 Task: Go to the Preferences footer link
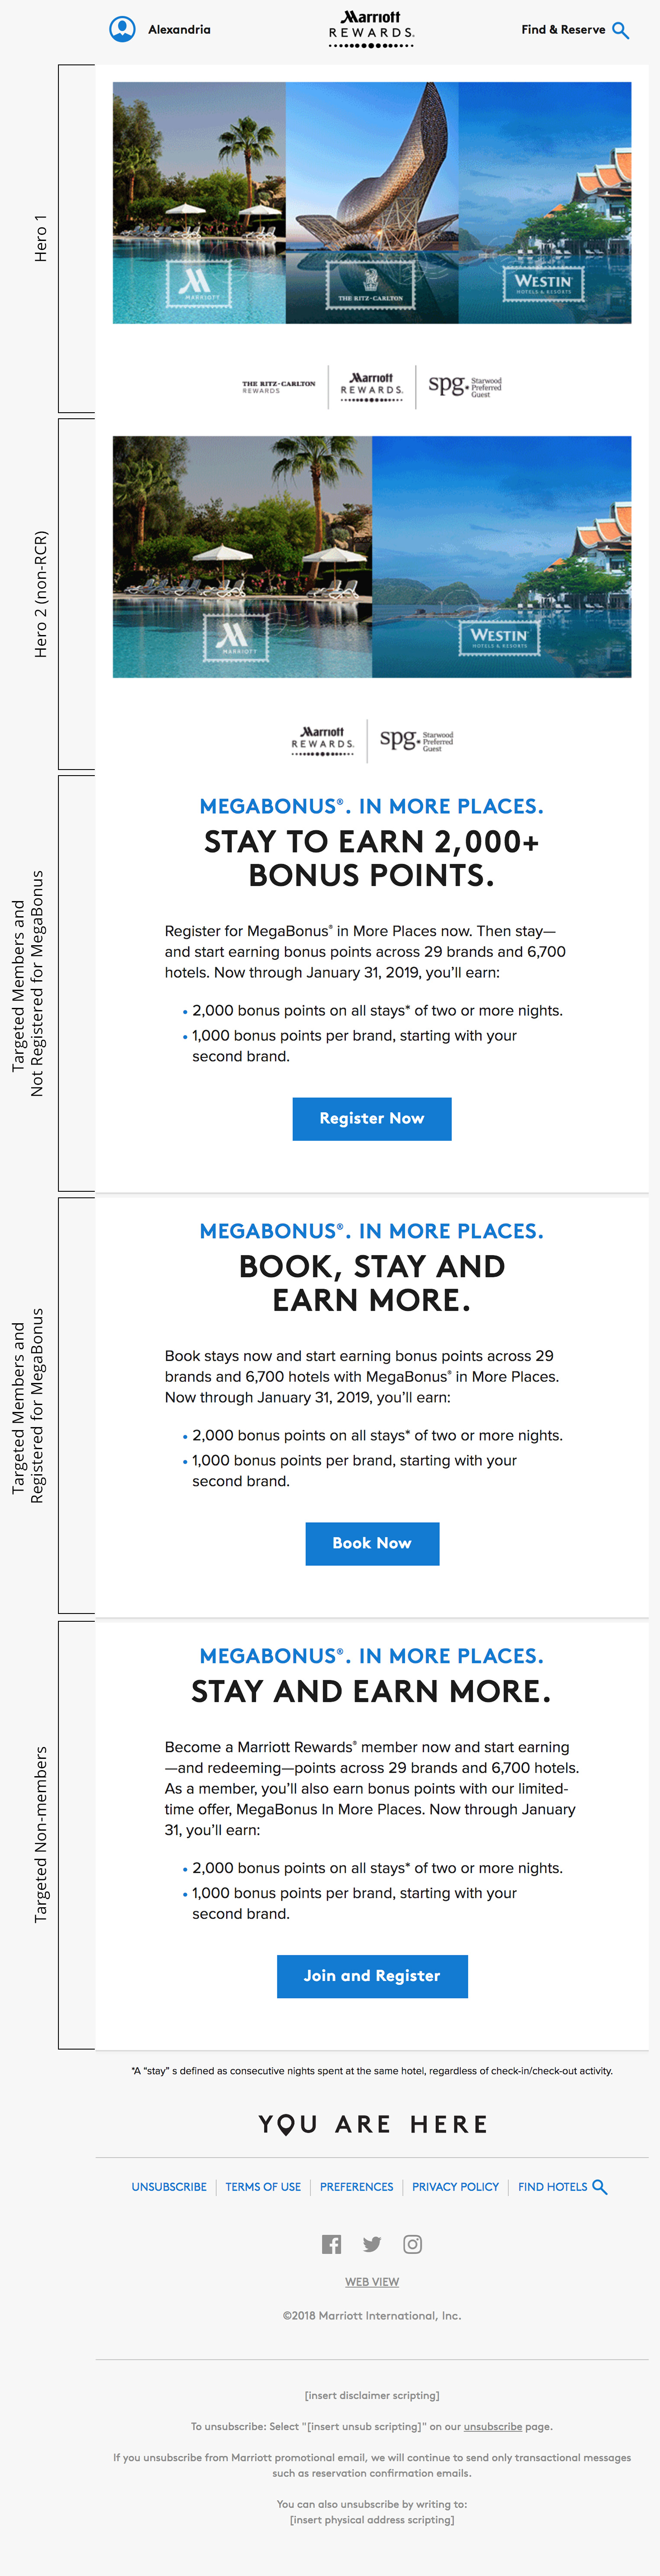[x=356, y=2187]
